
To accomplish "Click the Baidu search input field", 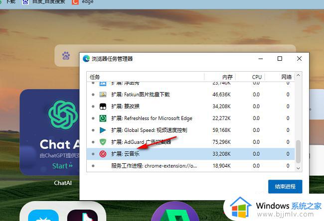I will pos(175,56).
